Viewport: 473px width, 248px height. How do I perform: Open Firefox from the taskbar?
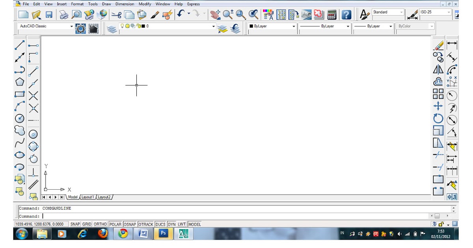(103, 233)
